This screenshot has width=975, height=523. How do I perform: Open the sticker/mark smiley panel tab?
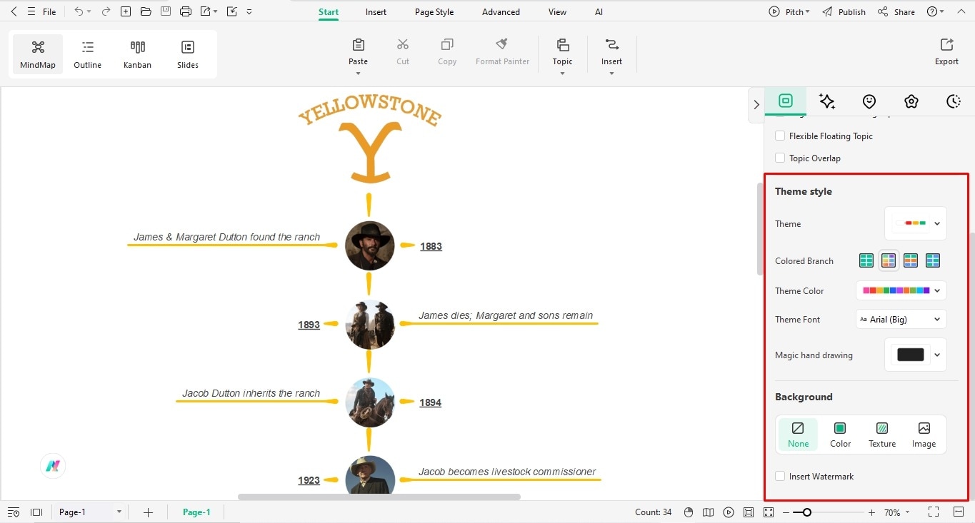(869, 101)
